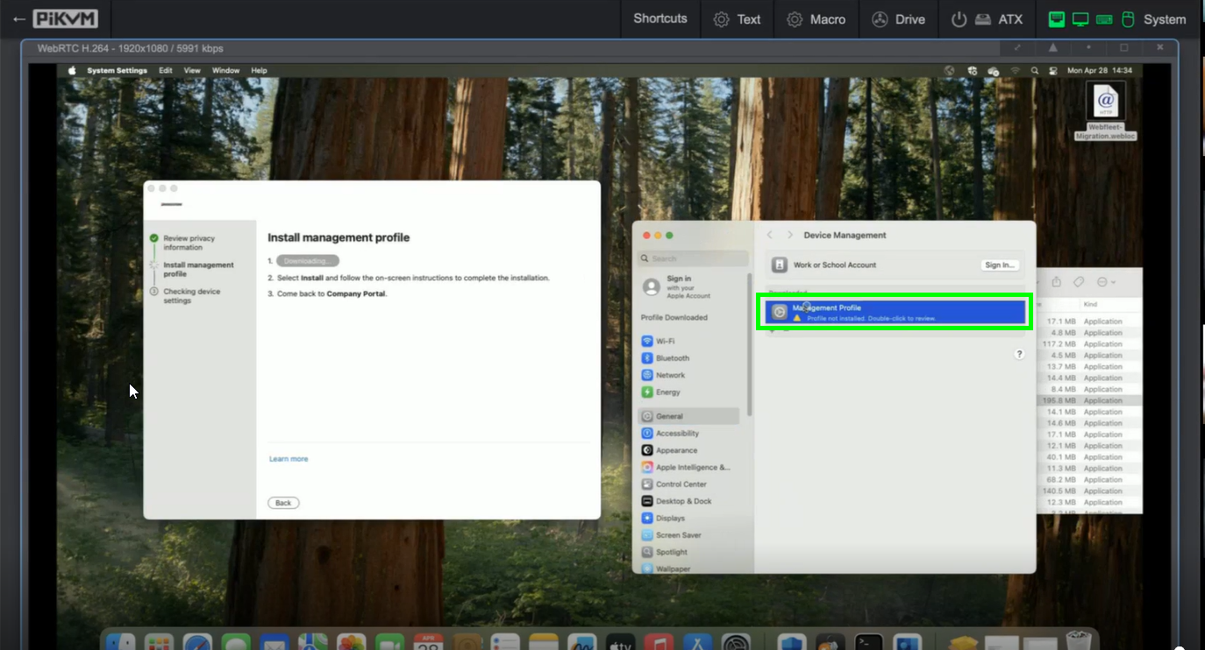
Task: Click the Sign In… button for Work account
Action: [1000, 265]
